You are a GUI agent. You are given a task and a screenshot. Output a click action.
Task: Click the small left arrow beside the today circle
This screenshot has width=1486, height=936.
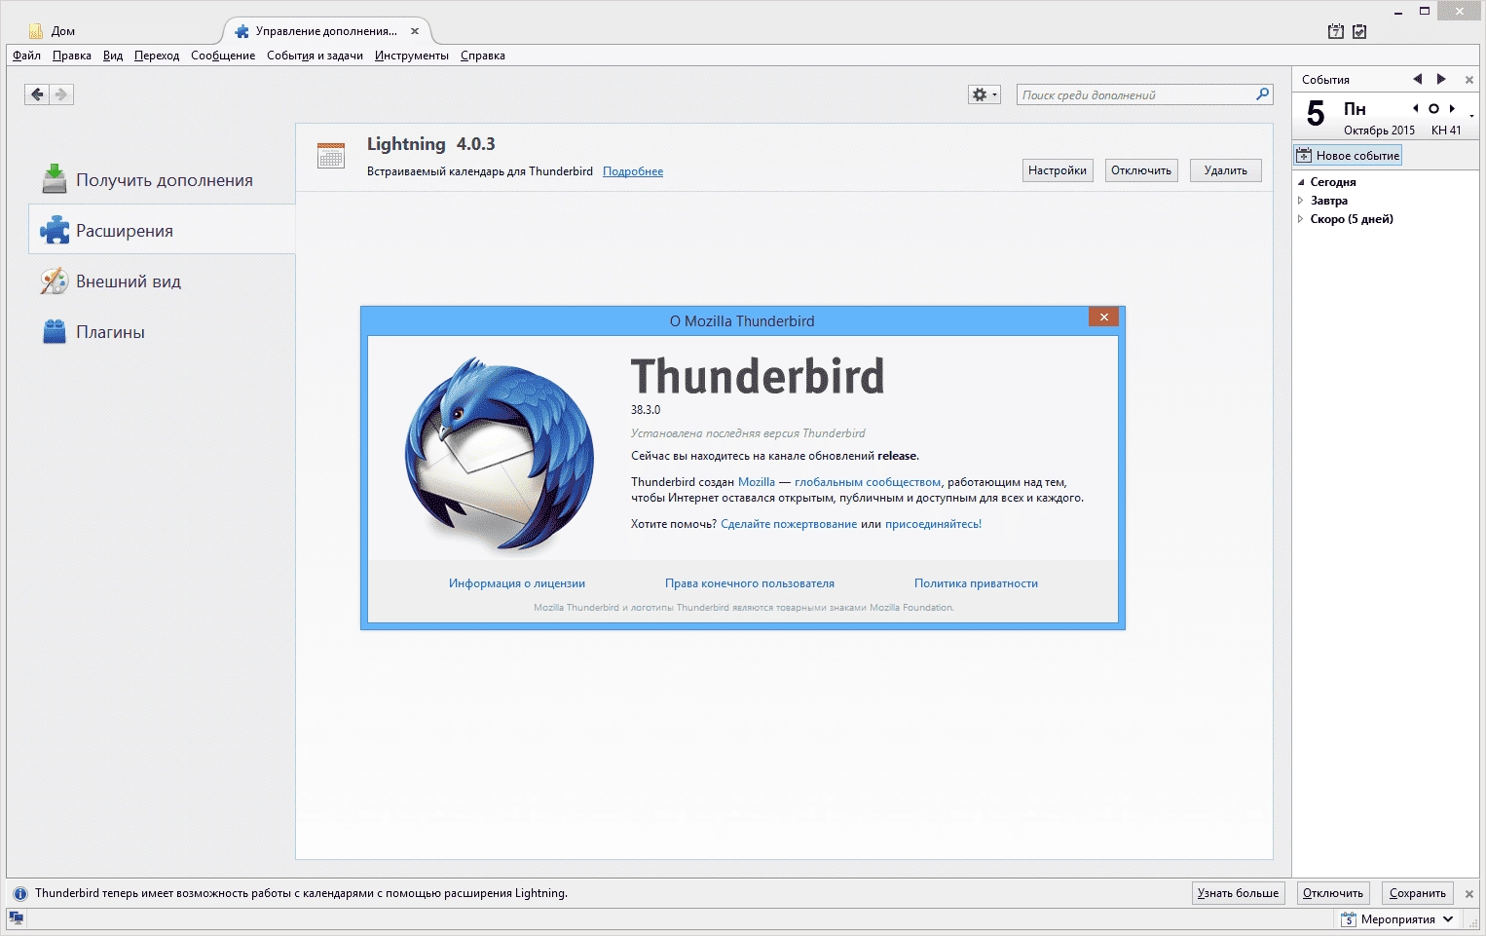coord(1416,109)
